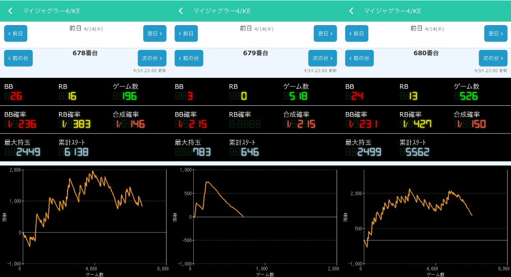Select 前日 button in the 679番台 panel
The height and width of the screenshot is (277, 511).
point(186,34)
